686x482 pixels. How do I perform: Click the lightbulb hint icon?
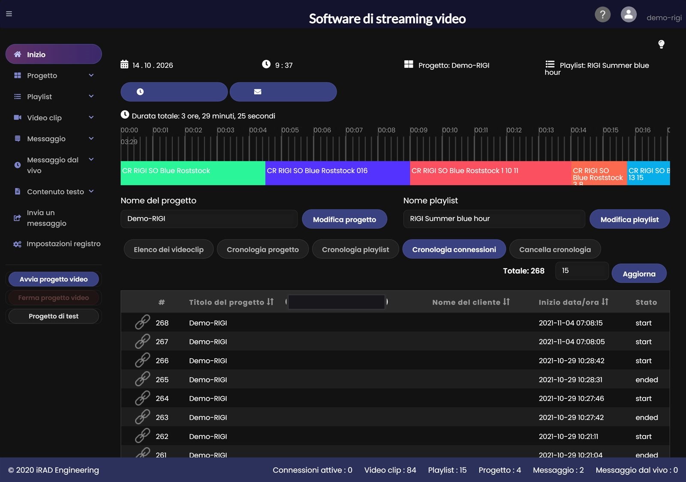pos(661,44)
